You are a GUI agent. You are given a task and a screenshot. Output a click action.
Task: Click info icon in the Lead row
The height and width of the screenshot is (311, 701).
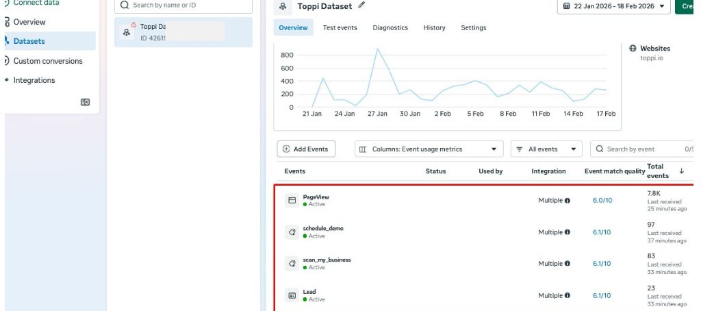(x=568, y=296)
